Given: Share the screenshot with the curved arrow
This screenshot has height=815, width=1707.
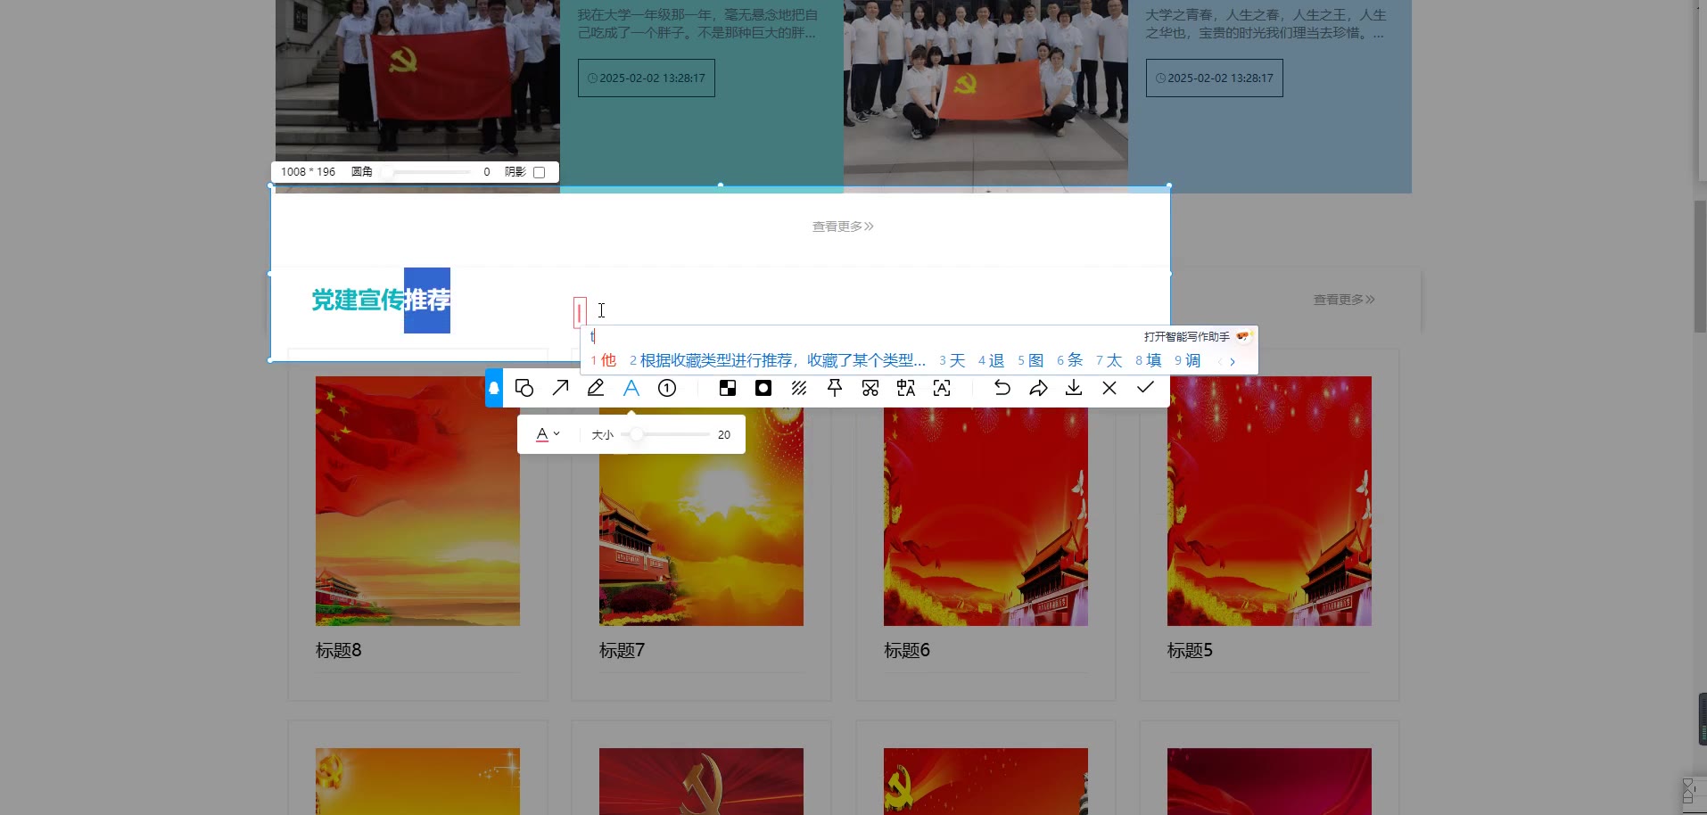Looking at the screenshot, I should point(1038,388).
